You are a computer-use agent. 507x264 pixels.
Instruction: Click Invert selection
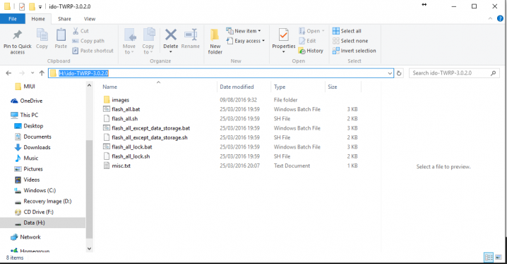[354, 51]
